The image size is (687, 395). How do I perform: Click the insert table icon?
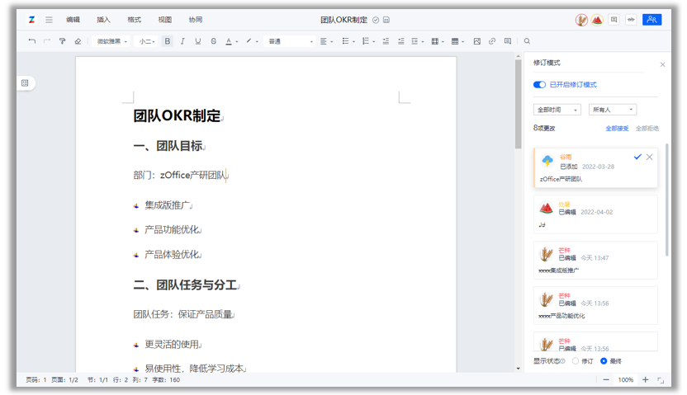(455, 41)
